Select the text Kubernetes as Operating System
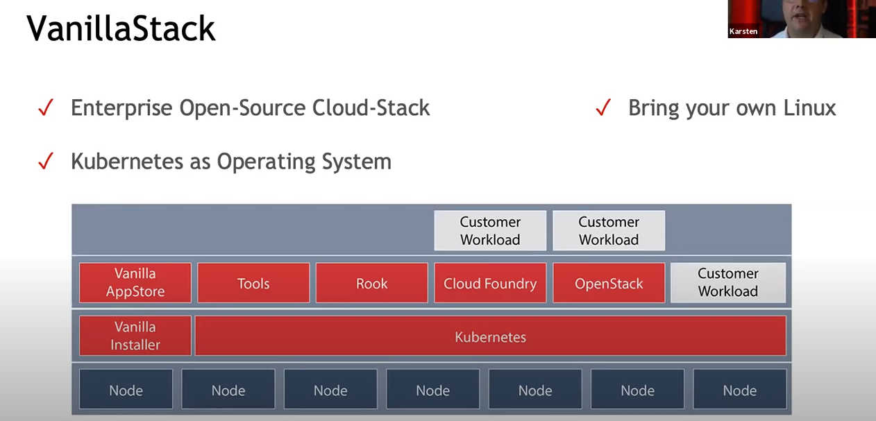Image resolution: width=876 pixels, height=421 pixels. 231,162
